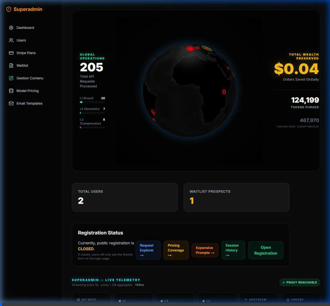The width and height of the screenshot is (330, 306).
Task: Click the L3 (Compression) progress bar
Action: [93, 127]
